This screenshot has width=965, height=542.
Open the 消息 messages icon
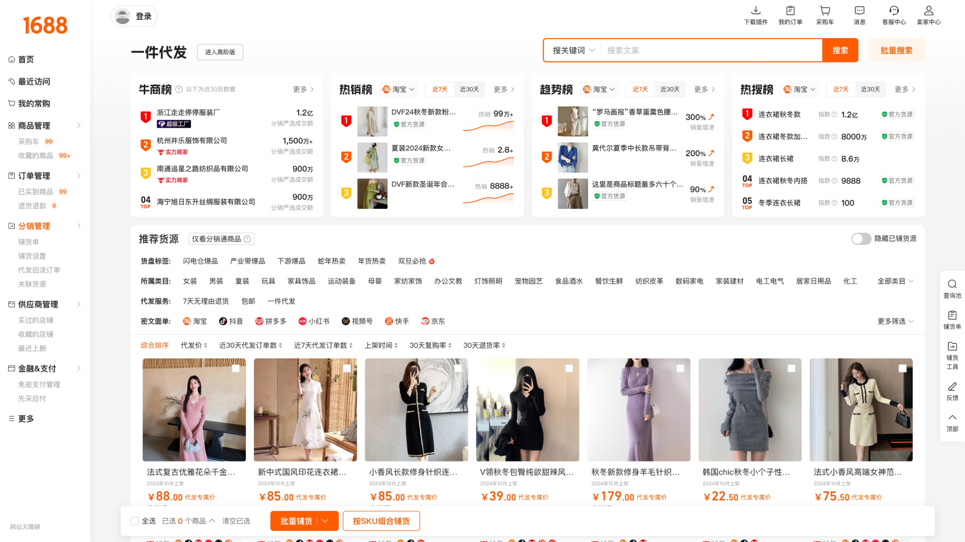(x=859, y=10)
